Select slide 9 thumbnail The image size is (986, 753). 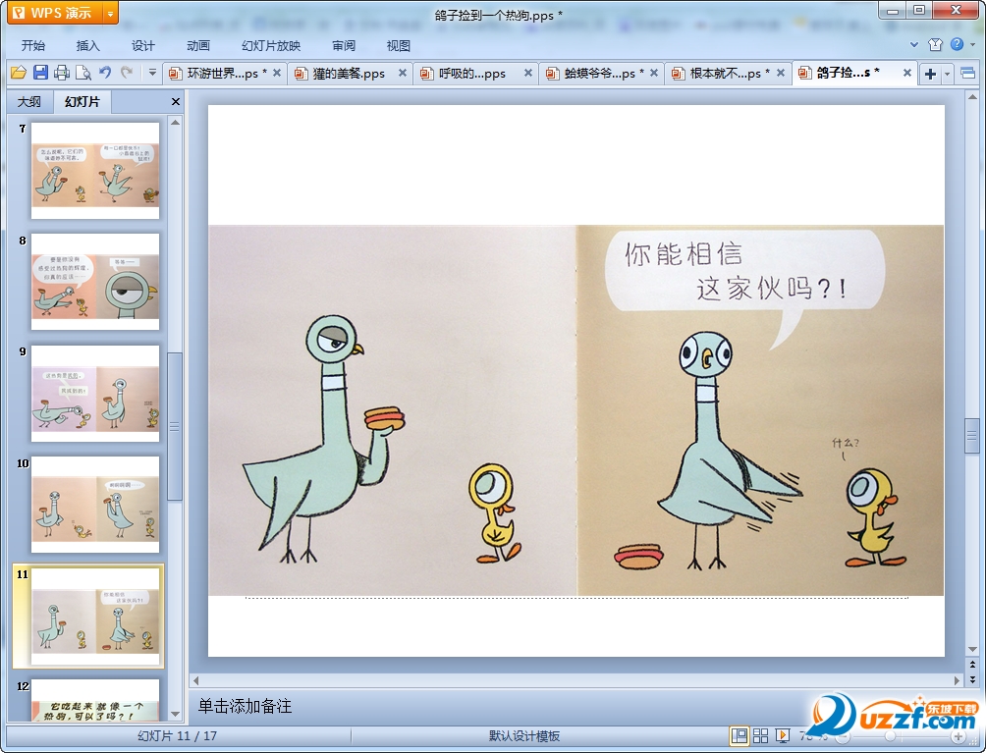click(x=95, y=394)
